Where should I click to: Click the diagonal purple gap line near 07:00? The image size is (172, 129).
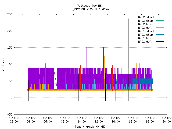click(x=56, y=79)
